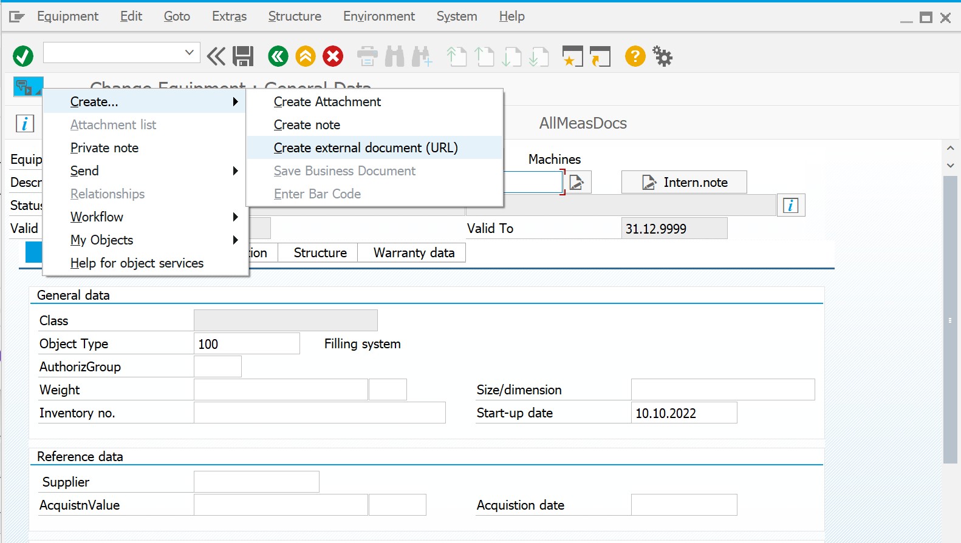This screenshot has width=961, height=543.
Task: Click the Find binoculars icon
Action: tap(394, 56)
